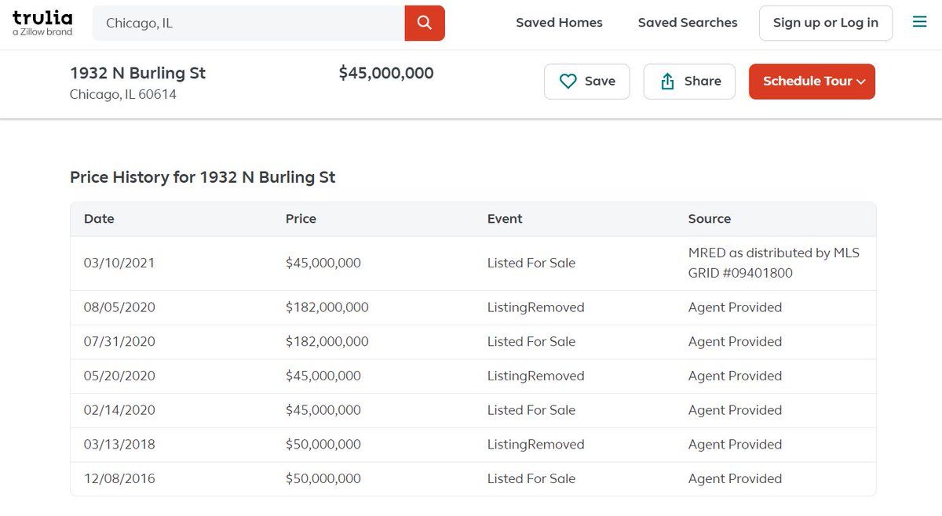Click the share arrow icon

point(668,82)
